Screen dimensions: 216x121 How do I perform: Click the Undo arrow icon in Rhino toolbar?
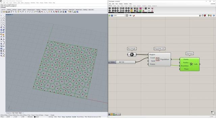click(21, 12)
